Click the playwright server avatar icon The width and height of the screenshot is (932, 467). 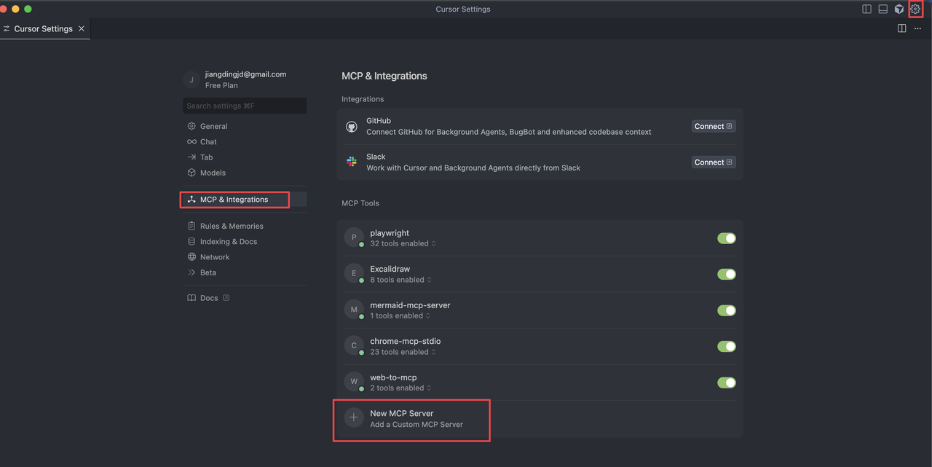354,238
